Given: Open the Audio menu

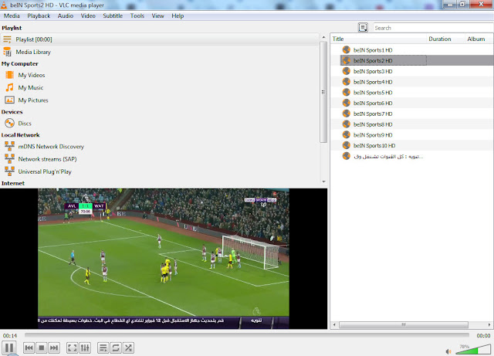Looking at the screenshot, I should (65, 15).
